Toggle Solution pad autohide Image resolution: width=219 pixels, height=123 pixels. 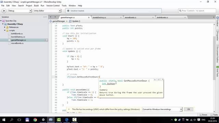[x=44, y=17]
